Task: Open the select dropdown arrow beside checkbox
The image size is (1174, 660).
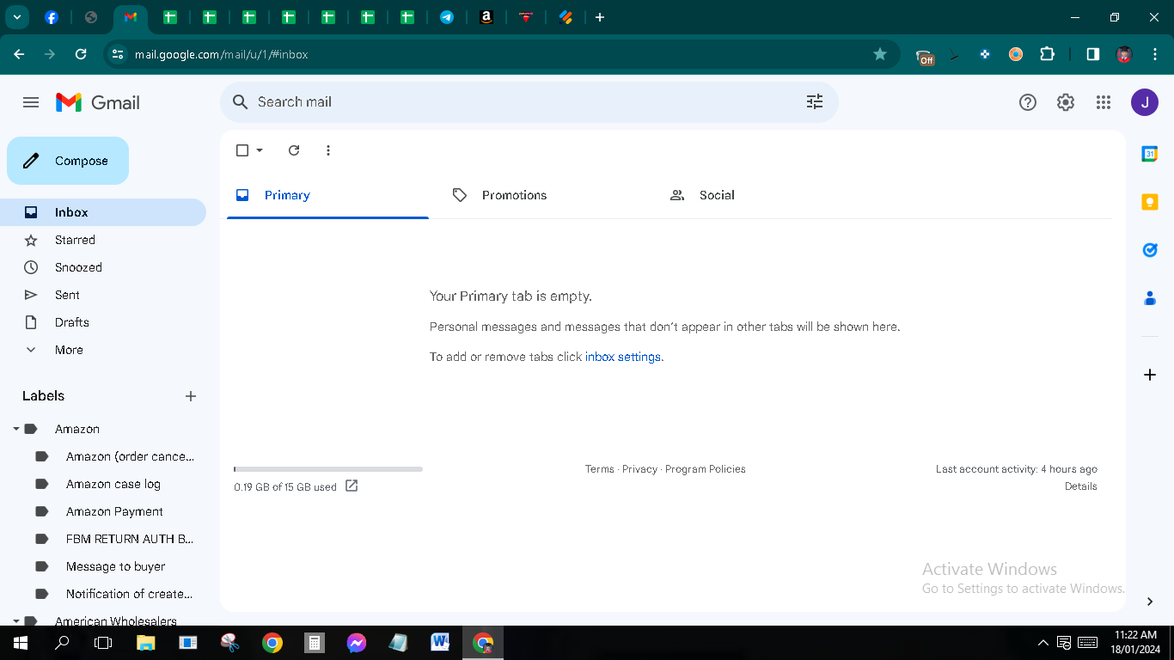Action: (260, 150)
